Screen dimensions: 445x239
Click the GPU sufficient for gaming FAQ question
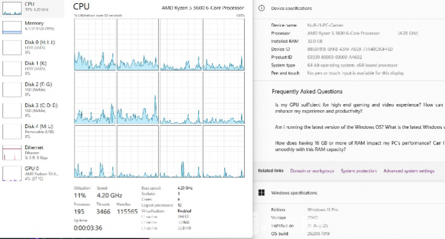(x=359, y=108)
